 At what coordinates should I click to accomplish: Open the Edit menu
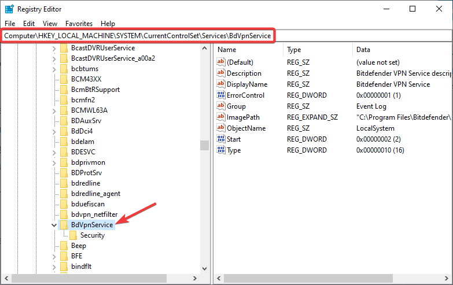coord(29,23)
